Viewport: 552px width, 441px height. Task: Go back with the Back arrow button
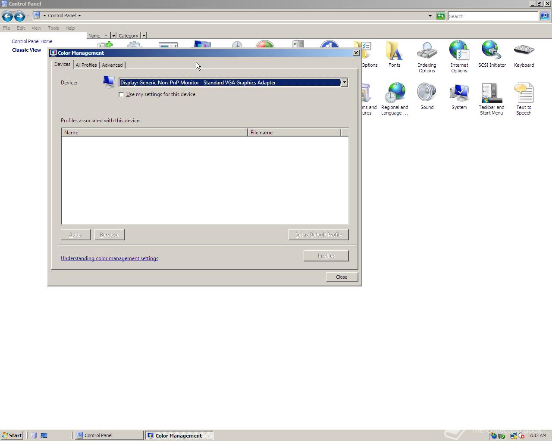coord(7,16)
